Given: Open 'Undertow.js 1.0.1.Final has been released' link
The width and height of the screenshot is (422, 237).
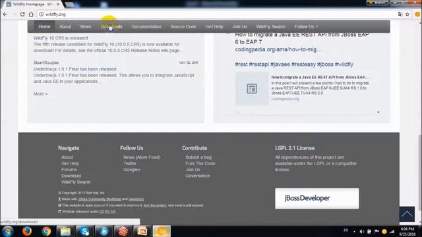Looking at the screenshot, I should click(75, 69).
